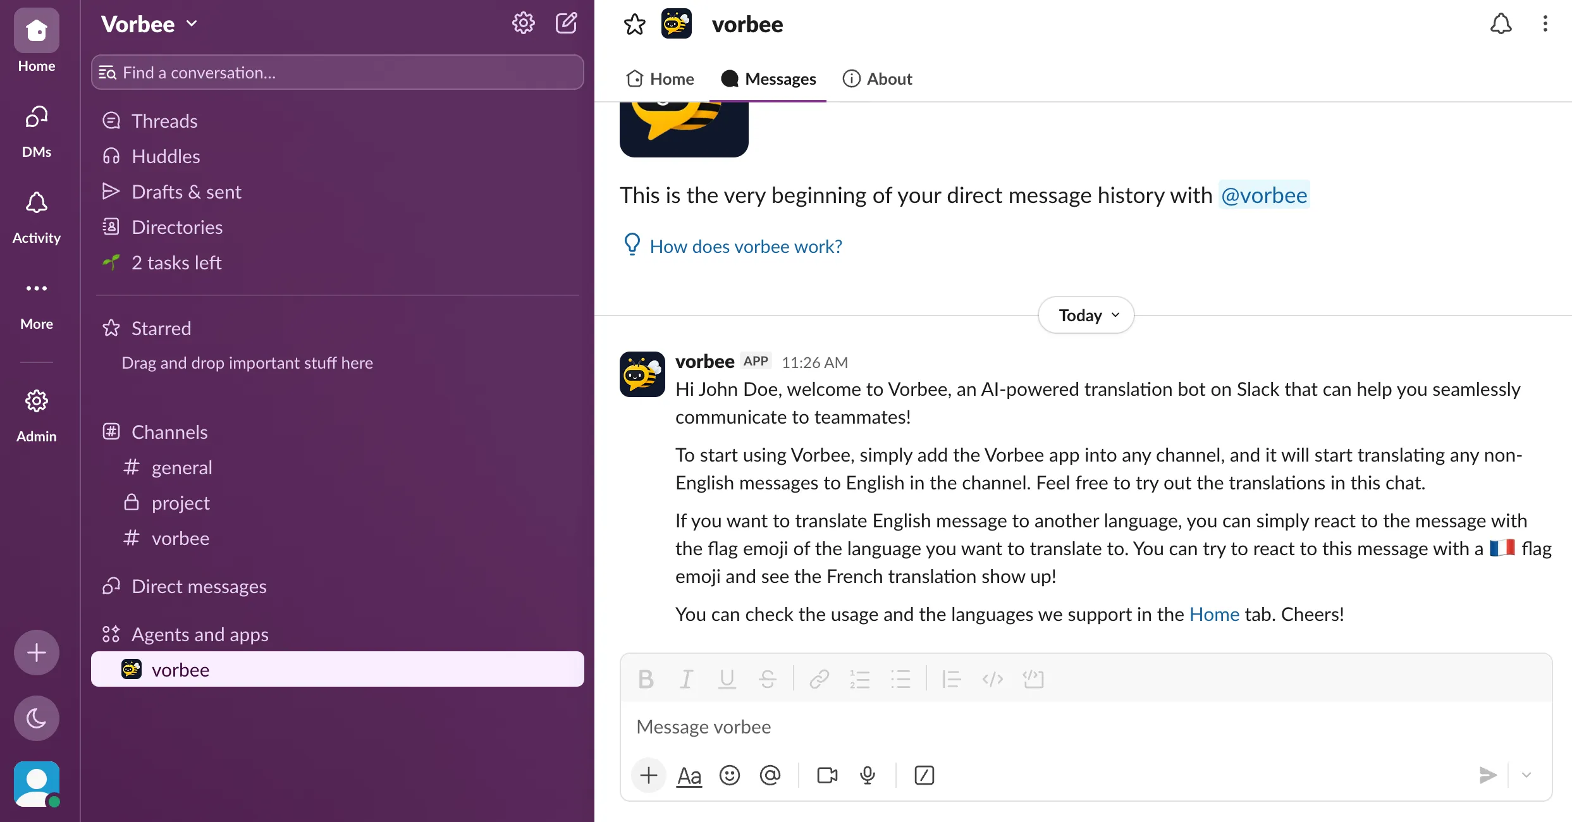
Task: Toggle italic formatting
Action: [686, 679]
